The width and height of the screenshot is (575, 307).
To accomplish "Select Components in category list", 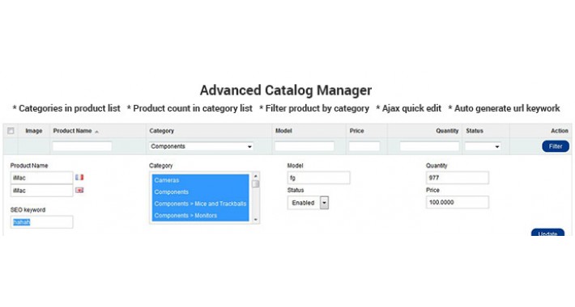I will pyautogui.click(x=200, y=191).
